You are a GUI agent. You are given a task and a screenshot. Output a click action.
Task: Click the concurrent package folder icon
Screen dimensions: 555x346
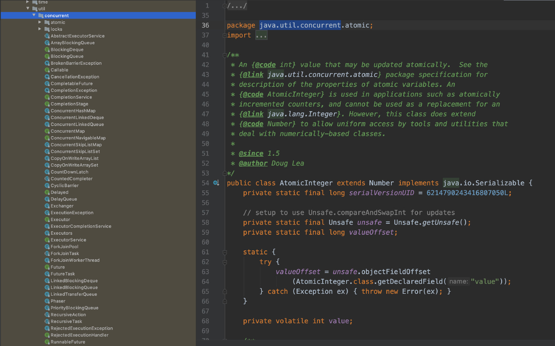click(41, 15)
